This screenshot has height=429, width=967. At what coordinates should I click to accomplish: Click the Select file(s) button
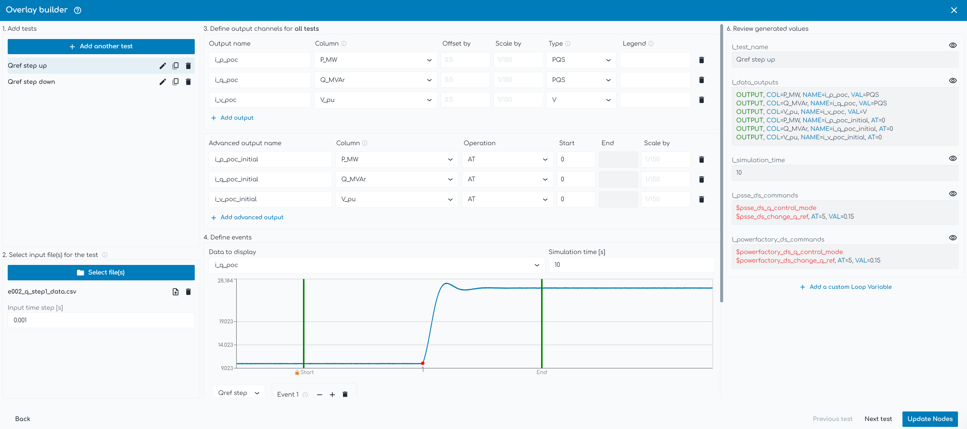pos(101,273)
